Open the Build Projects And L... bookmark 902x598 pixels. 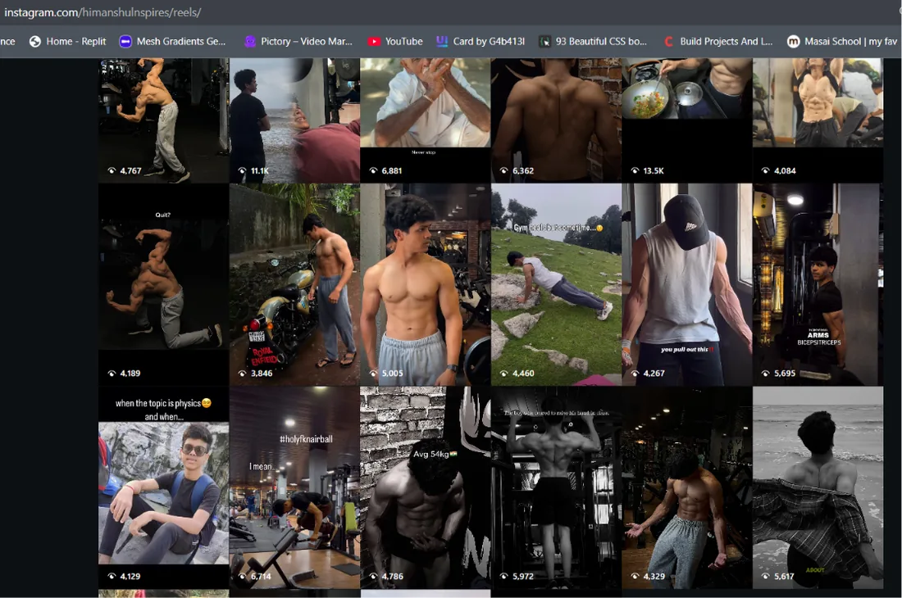[x=717, y=41]
